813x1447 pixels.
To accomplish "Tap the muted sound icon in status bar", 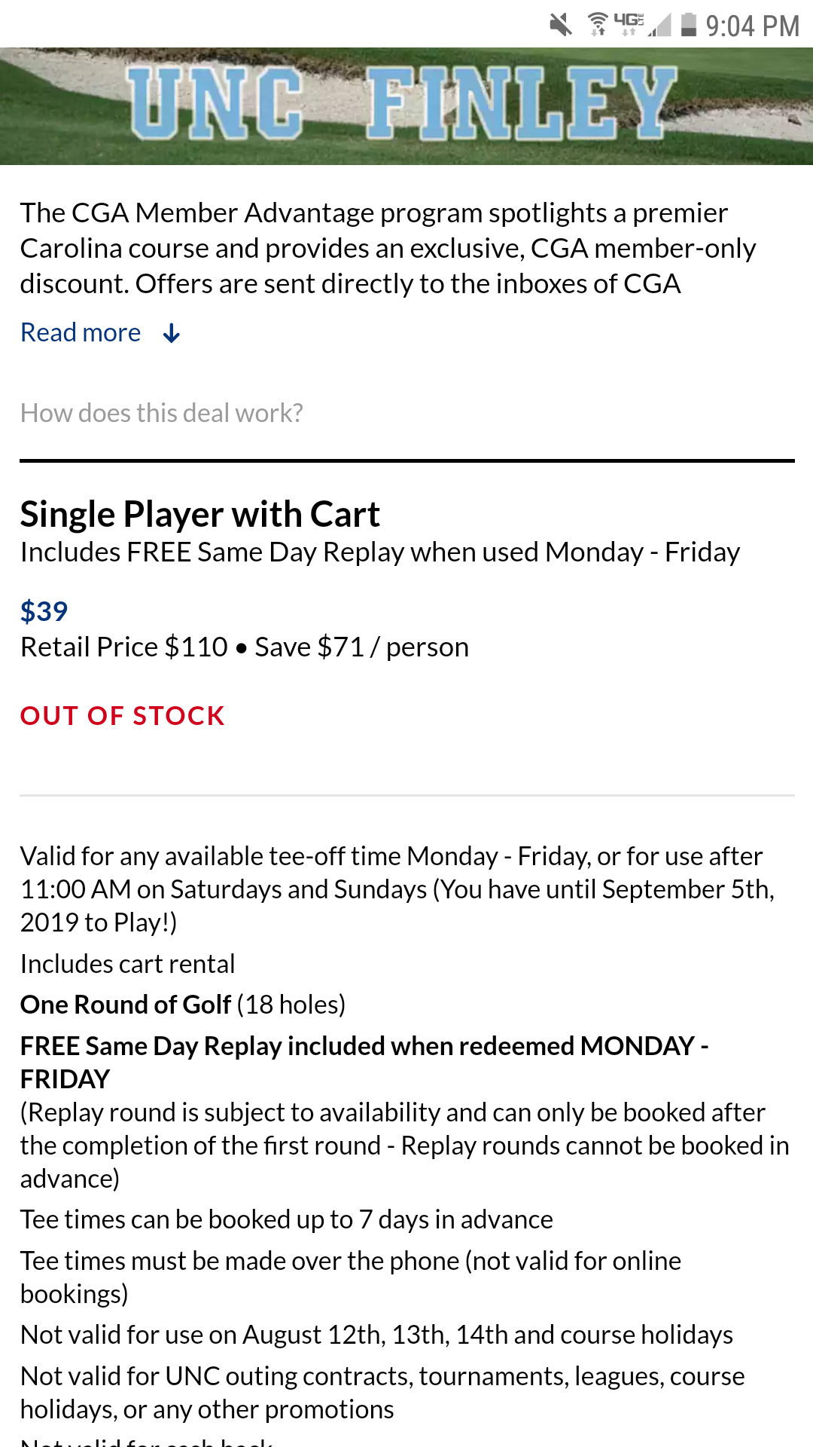I will click(560, 25).
